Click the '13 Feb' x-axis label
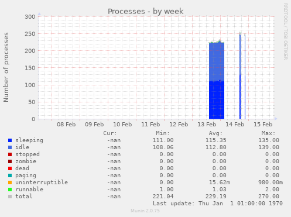The height and width of the screenshot is (217, 291). click(x=207, y=125)
